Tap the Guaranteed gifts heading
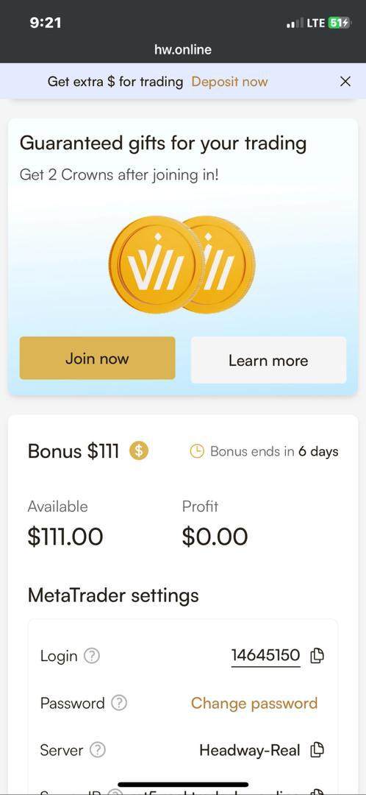Image resolution: width=366 pixels, height=795 pixels. point(163,143)
